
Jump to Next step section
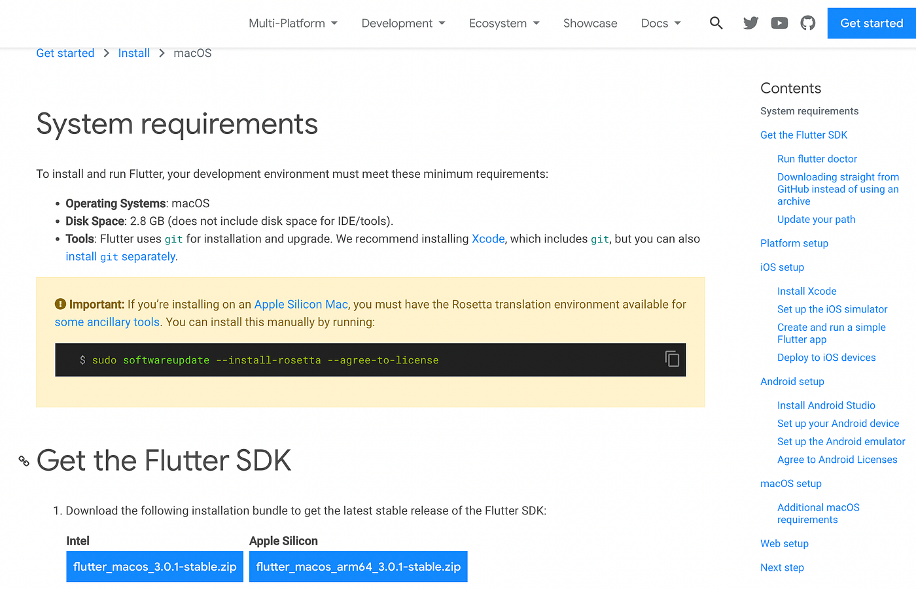pos(782,567)
